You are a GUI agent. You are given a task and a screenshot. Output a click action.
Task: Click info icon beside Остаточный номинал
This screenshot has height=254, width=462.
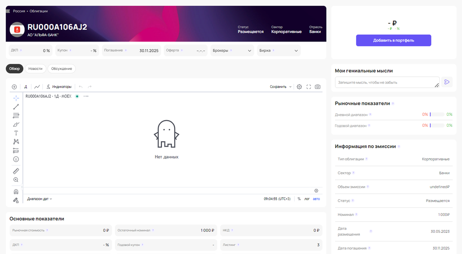pyautogui.click(x=153, y=231)
